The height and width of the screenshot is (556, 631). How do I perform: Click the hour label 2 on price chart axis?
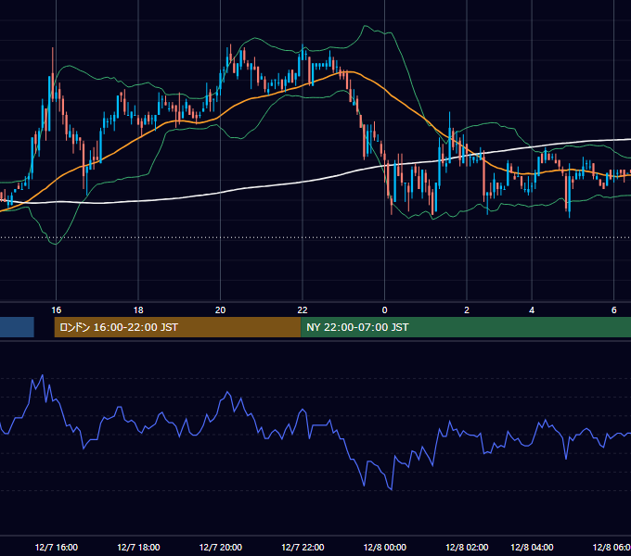point(467,310)
